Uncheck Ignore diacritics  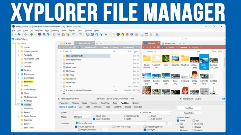coord(94,119)
